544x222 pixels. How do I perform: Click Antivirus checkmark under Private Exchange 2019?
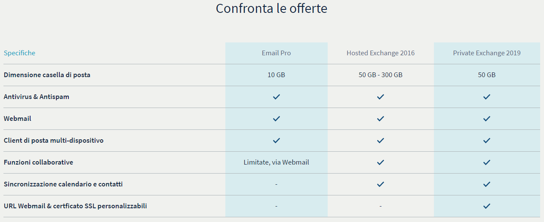tap(487, 97)
